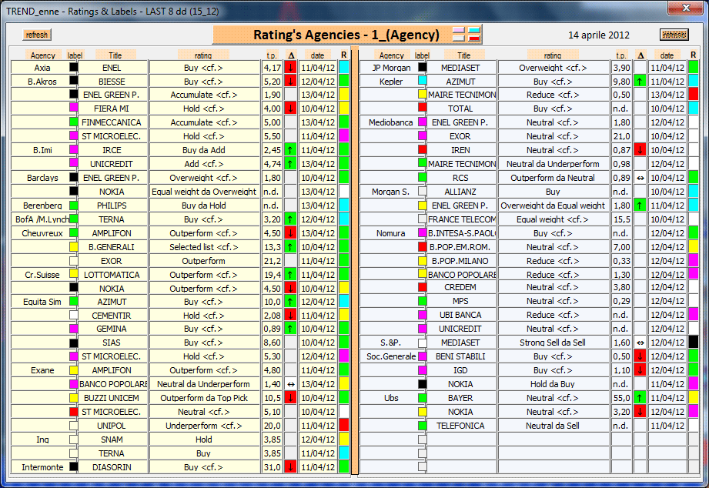Click the red down arrow in IGD row
Screen dimensions: 709x488
640,370
